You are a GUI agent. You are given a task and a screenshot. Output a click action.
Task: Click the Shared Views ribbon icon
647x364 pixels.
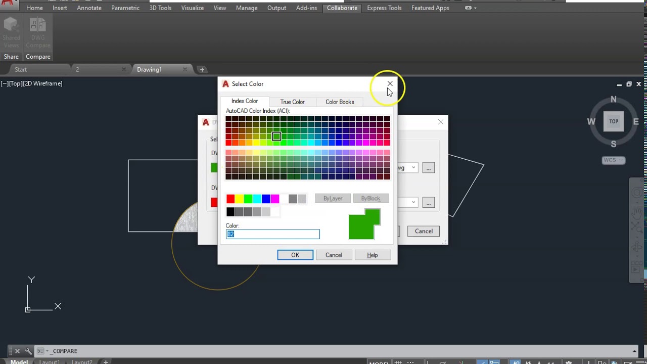pos(11,32)
